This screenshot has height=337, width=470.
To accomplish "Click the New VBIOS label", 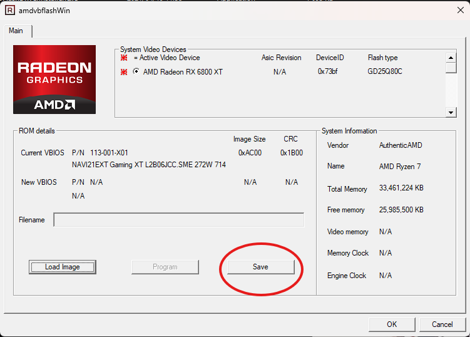I will [39, 182].
